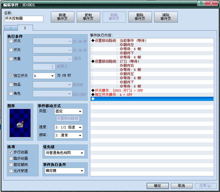The width and height of the screenshot is (220, 192).
Task: Expand the movement 类型 dropdown
Action: point(69,112)
